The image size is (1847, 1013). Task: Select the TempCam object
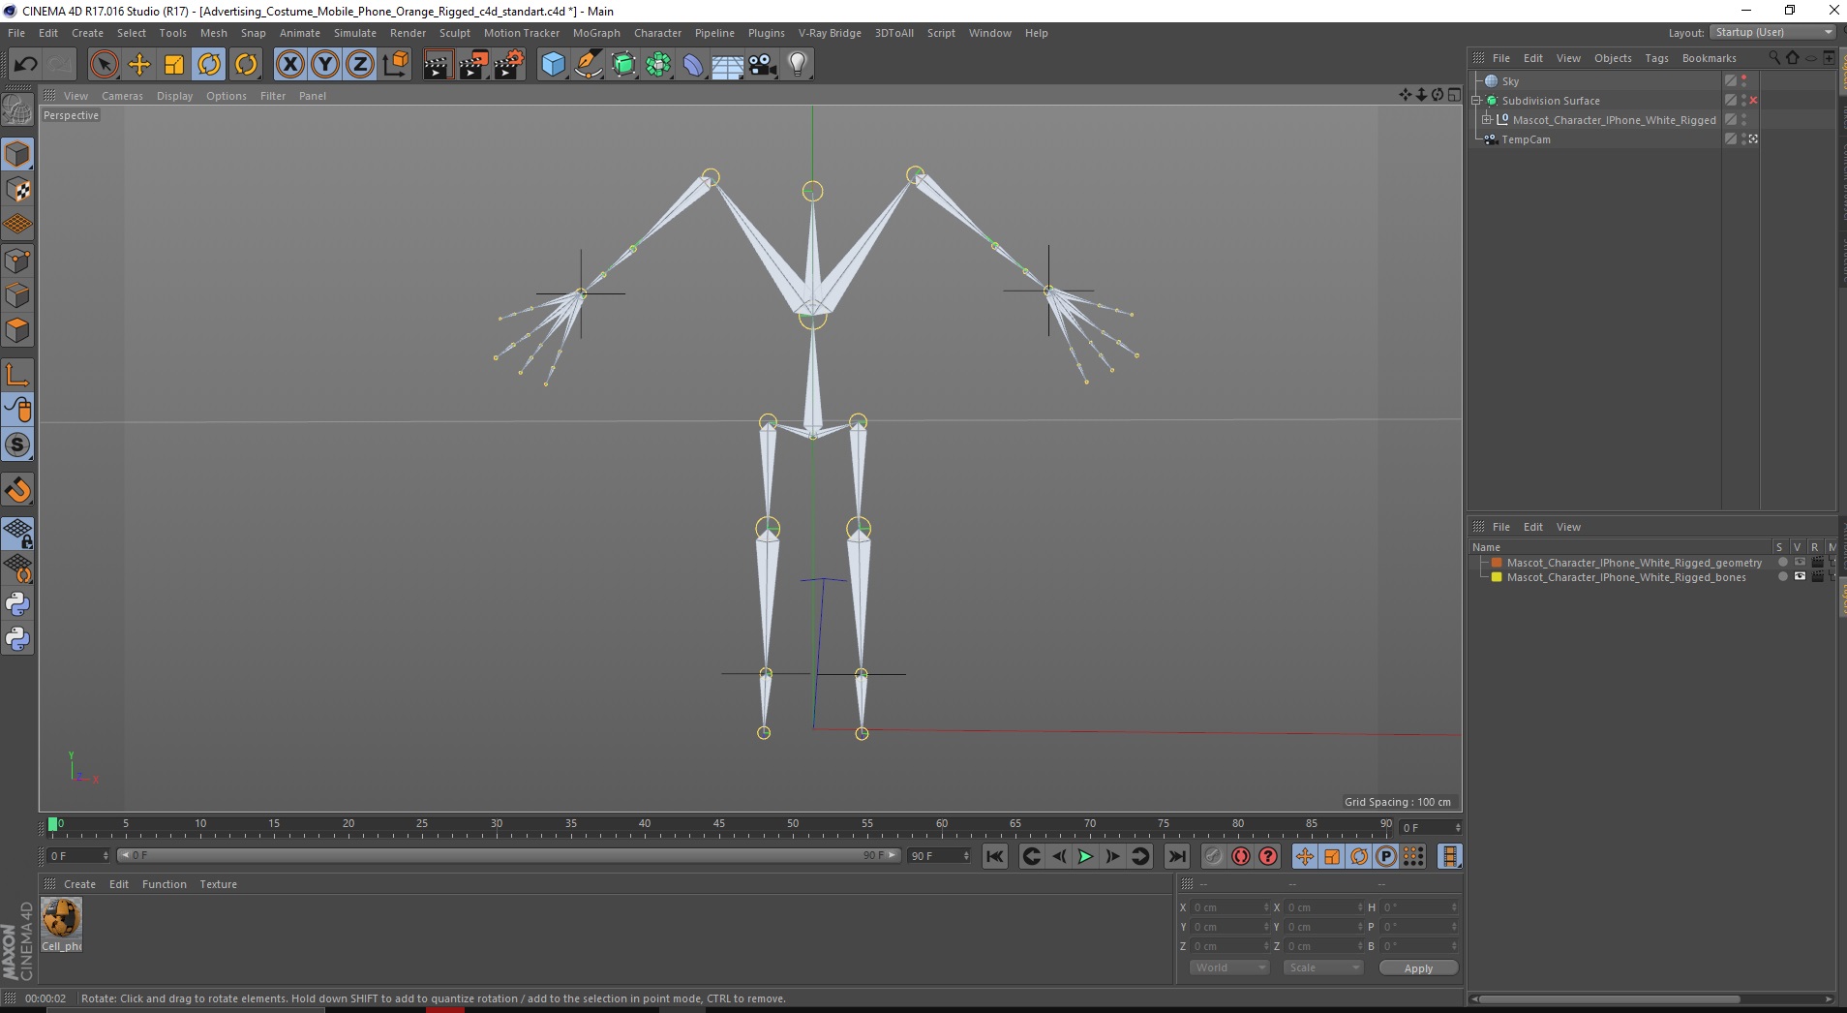[x=1526, y=139]
